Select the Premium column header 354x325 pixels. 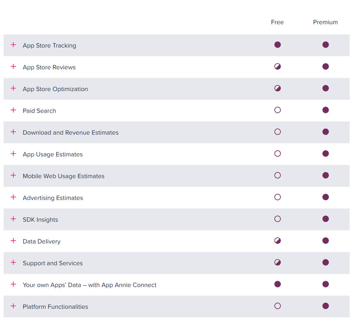coord(325,22)
